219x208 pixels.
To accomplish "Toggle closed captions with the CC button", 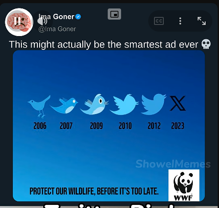I will coord(159,21).
